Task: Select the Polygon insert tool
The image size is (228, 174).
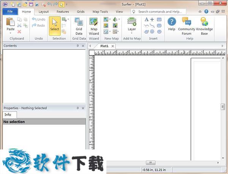Action: point(147,31)
